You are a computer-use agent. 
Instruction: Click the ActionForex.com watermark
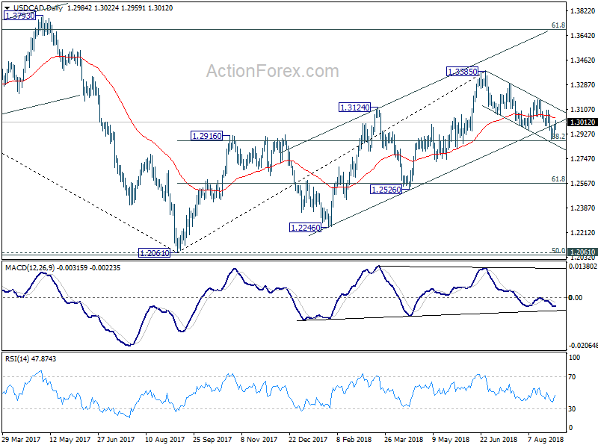(x=272, y=71)
